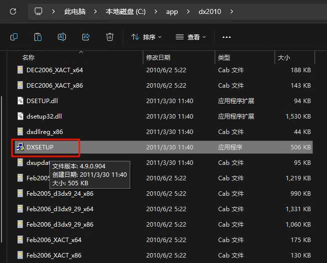Select file Feb2006_XACT_x86
Screen dimensions: 327x263
(x=54, y=256)
